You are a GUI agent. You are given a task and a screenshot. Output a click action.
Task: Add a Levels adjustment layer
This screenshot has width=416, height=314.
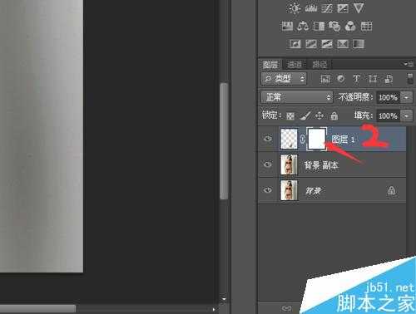[311, 8]
